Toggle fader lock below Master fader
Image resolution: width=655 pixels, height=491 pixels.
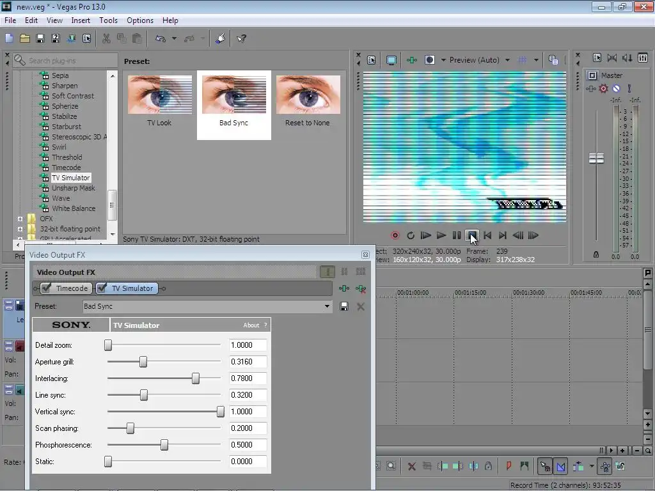[596, 254]
